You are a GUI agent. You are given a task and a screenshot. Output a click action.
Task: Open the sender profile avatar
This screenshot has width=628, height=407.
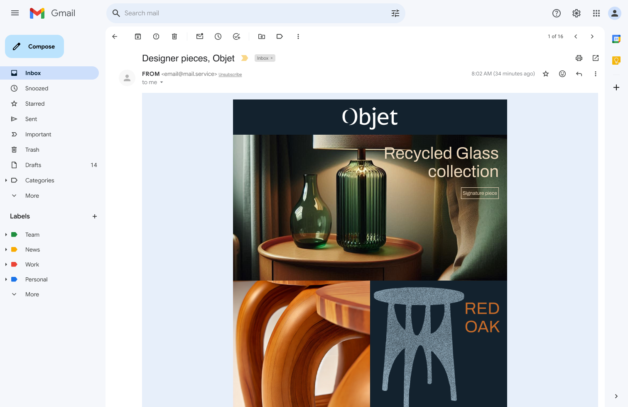[127, 78]
